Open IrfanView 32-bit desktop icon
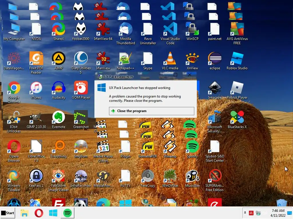The height and width of the screenshot is (219, 293). pyautogui.click(x=103, y=61)
